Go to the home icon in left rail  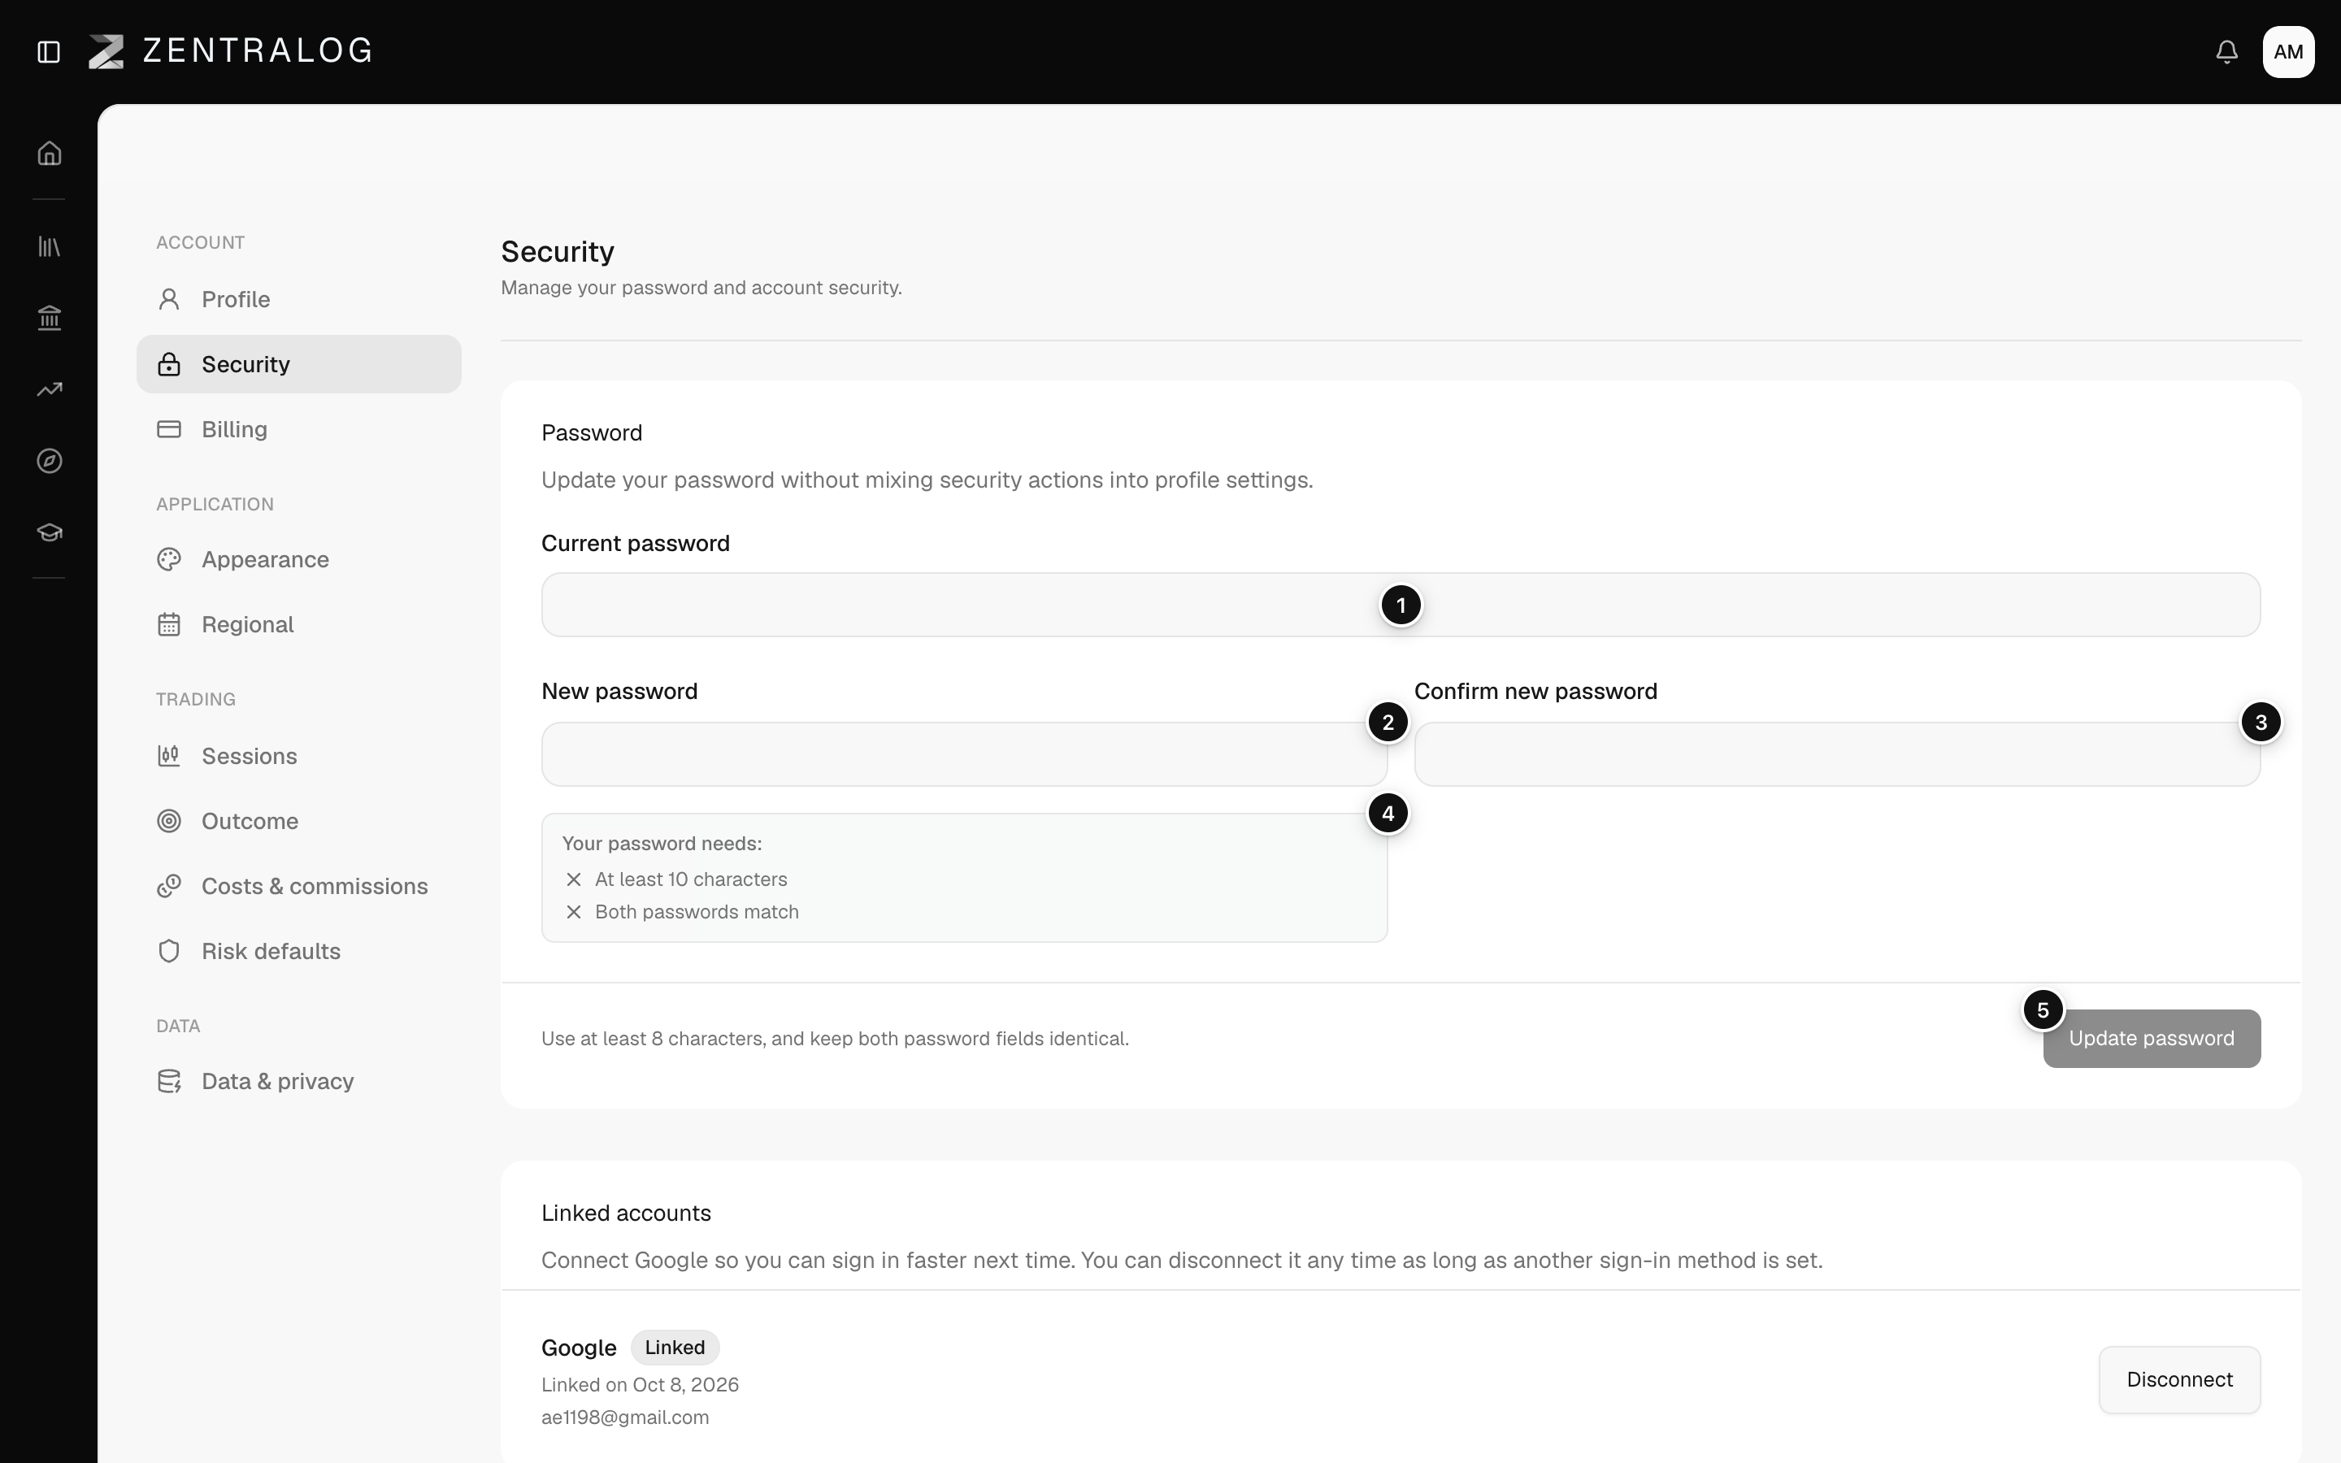[x=50, y=153]
